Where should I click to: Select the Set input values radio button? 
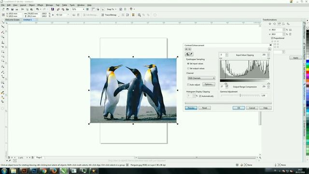pyautogui.click(x=188, y=64)
